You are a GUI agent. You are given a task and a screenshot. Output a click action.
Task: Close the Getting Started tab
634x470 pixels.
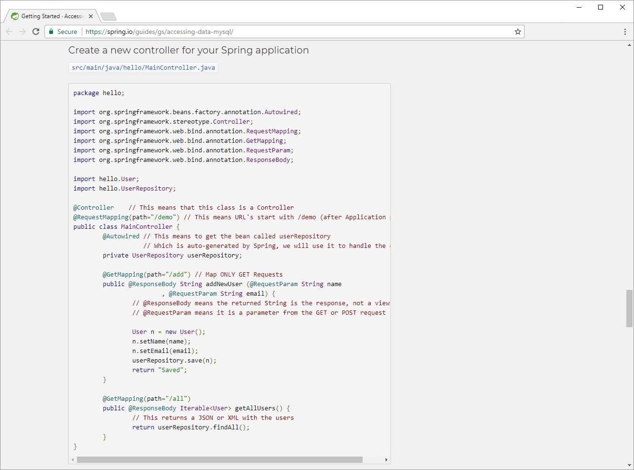click(91, 16)
